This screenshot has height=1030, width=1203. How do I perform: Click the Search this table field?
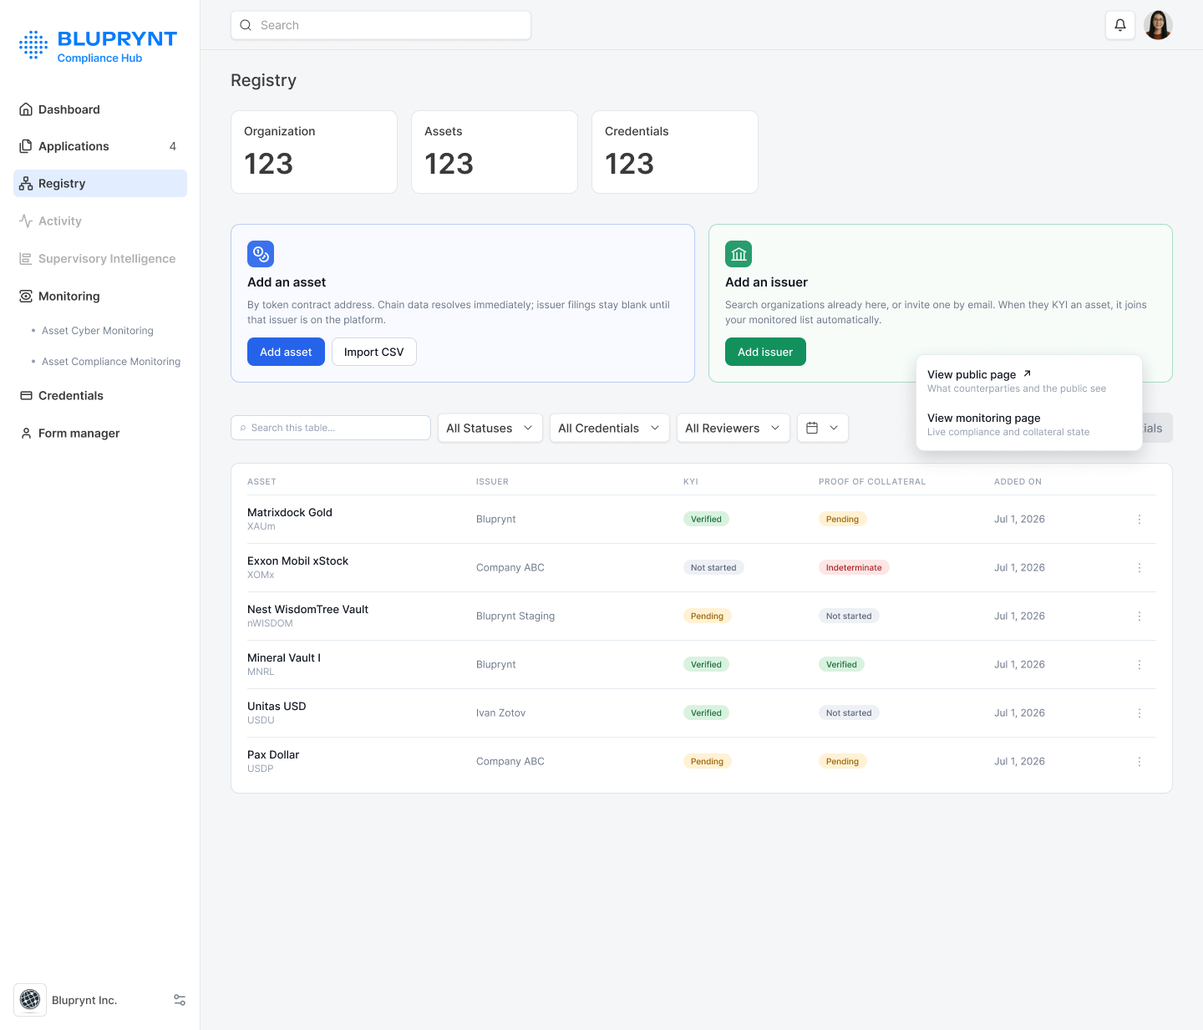331,428
